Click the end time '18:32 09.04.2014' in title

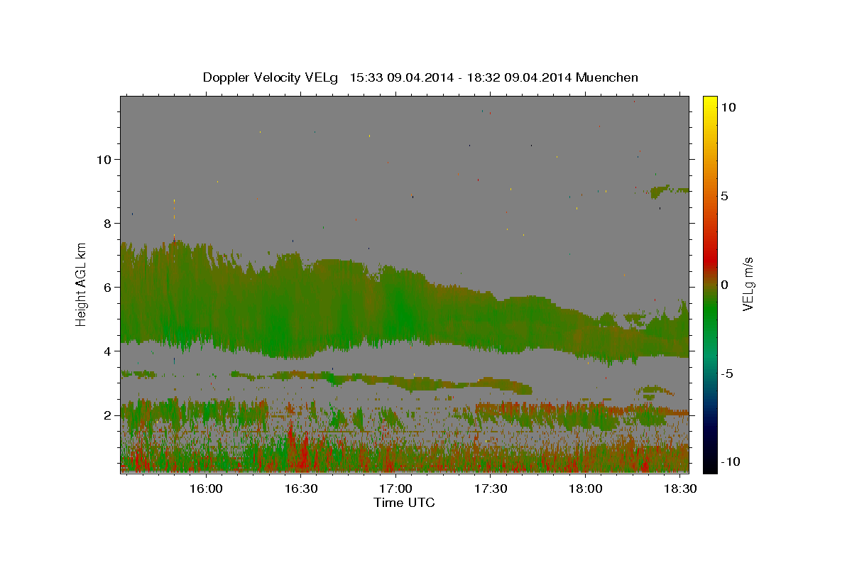coord(518,77)
